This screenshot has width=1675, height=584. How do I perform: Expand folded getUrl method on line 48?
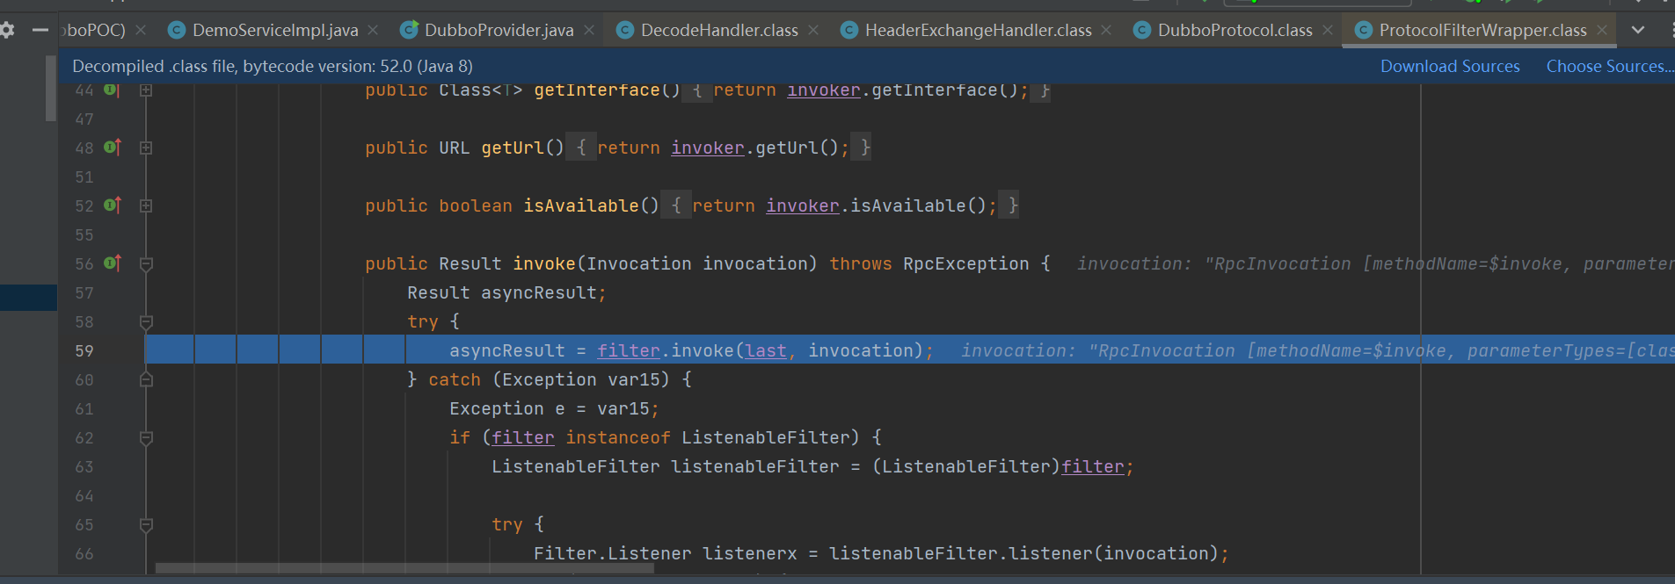click(x=146, y=148)
